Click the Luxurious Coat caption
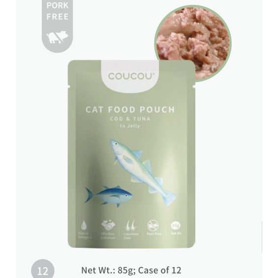Viewport: 278px width, 278px height. click(131, 236)
